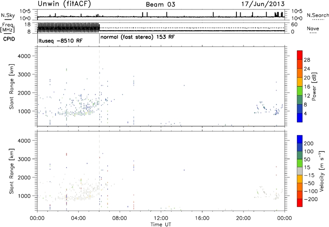Click the 'Beam 03' label
Image resolution: width=329 pixels, height=227 pixels.
pos(160,5)
